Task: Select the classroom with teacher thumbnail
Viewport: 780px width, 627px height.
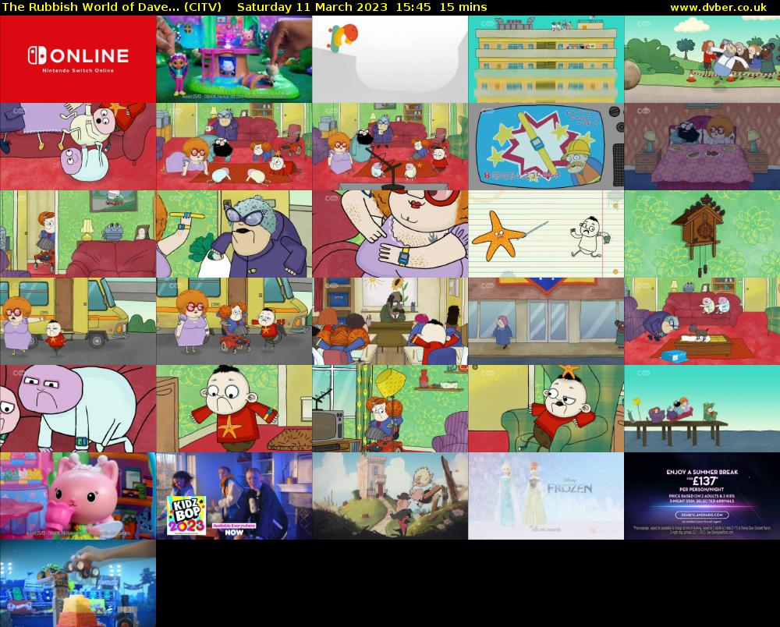Action: click(390, 321)
